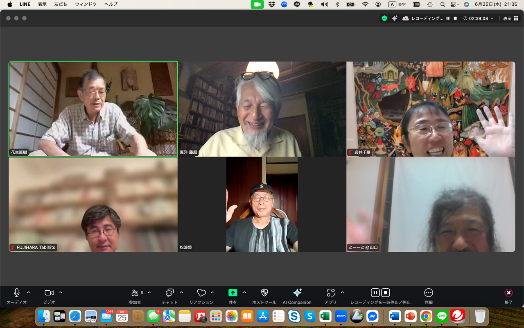Click the green camera-in-use menu bar indicator
Image resolution: width=524 pixels, height=328 pixels.
(257, 4)
